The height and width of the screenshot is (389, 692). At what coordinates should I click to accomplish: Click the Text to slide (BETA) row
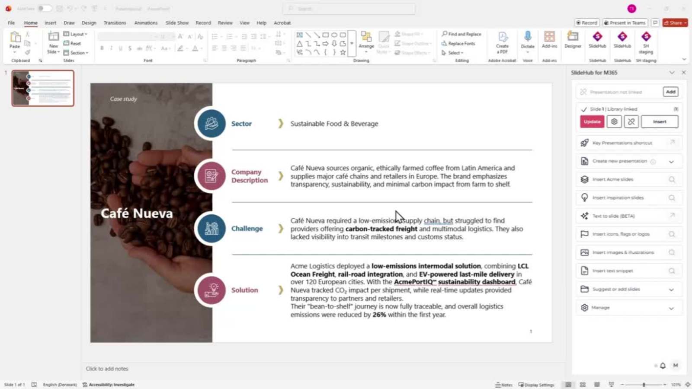629,216
